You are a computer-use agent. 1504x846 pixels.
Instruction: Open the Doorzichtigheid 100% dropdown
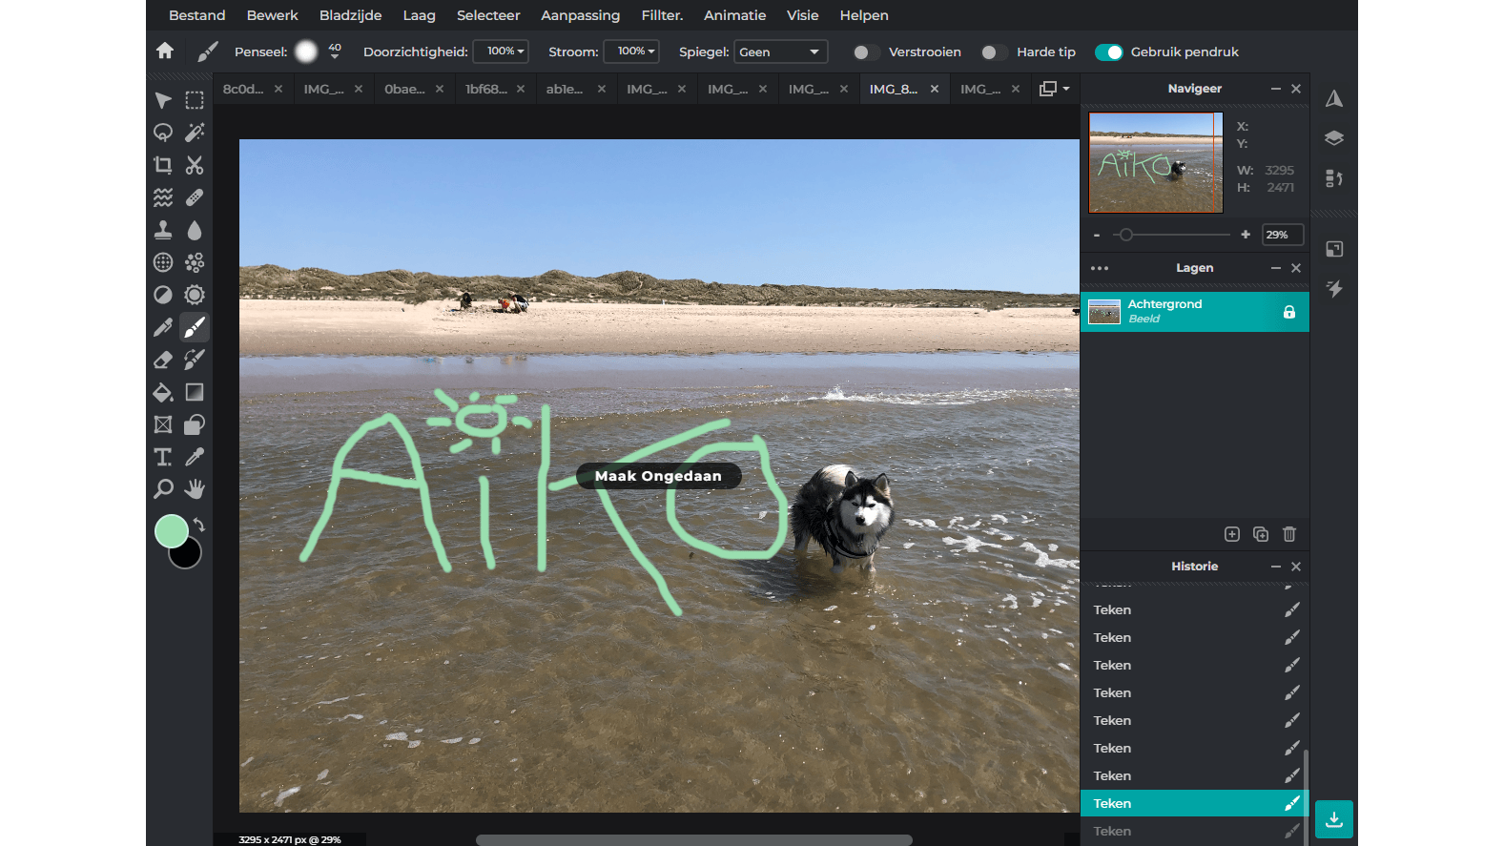click(x=501, y=52)
